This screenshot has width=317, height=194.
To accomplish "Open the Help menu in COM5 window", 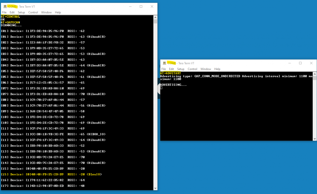I will pyautogui.click(x=58, y=12).
